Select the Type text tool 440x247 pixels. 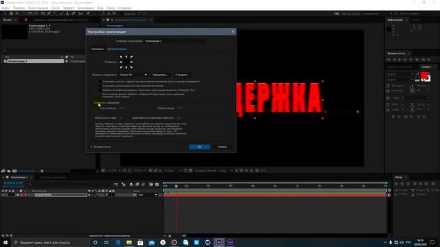tap(55, 14)
